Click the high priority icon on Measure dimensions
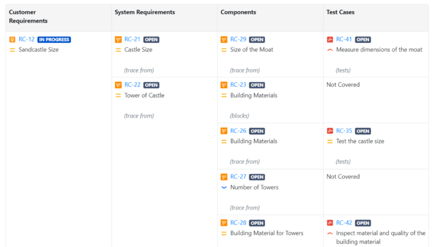 330,50
